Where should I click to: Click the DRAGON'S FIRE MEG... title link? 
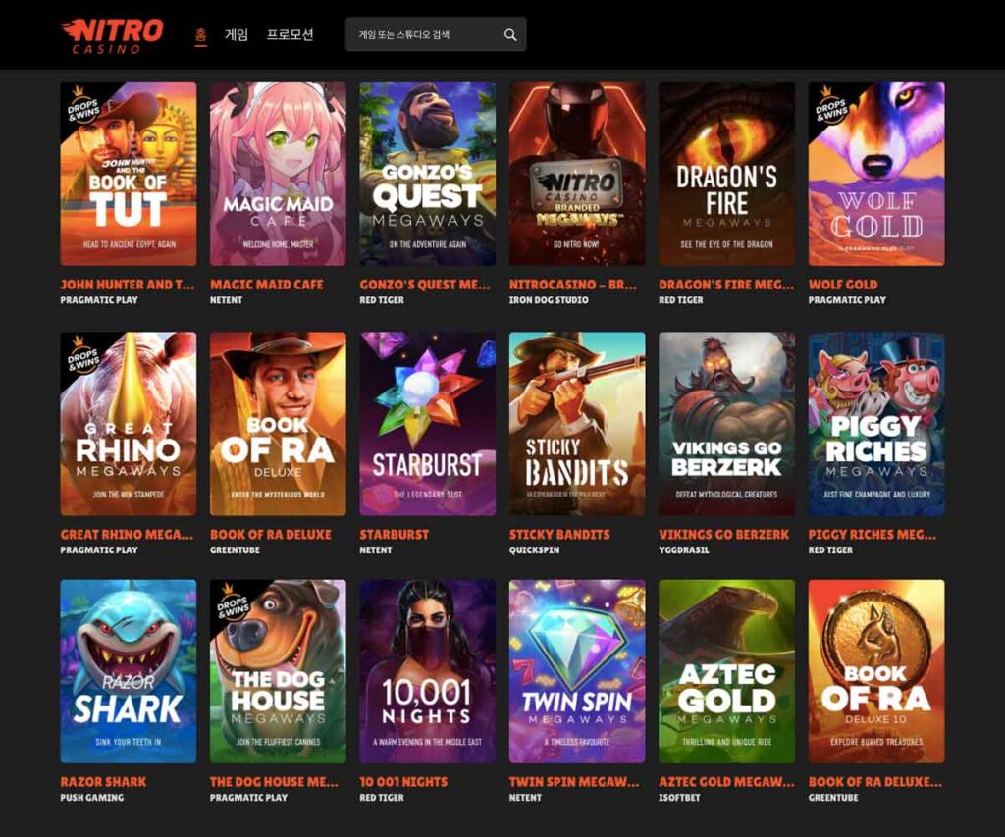[726, 285]
